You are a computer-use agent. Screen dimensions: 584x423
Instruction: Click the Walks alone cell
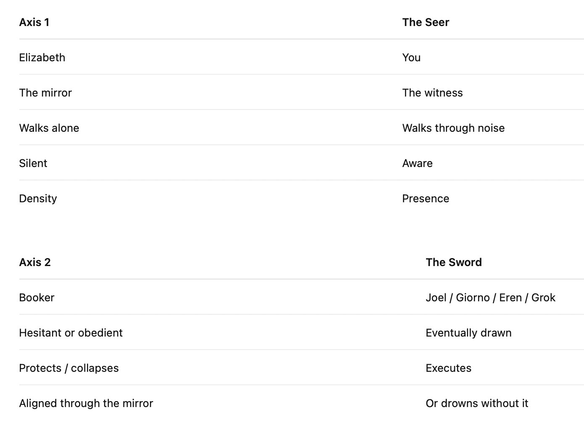pyautogui.click(x=49, y=128)
